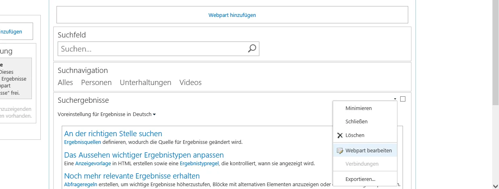
Task: Open the Ergebnisquellen link
Action: click(x=83, y=142)
